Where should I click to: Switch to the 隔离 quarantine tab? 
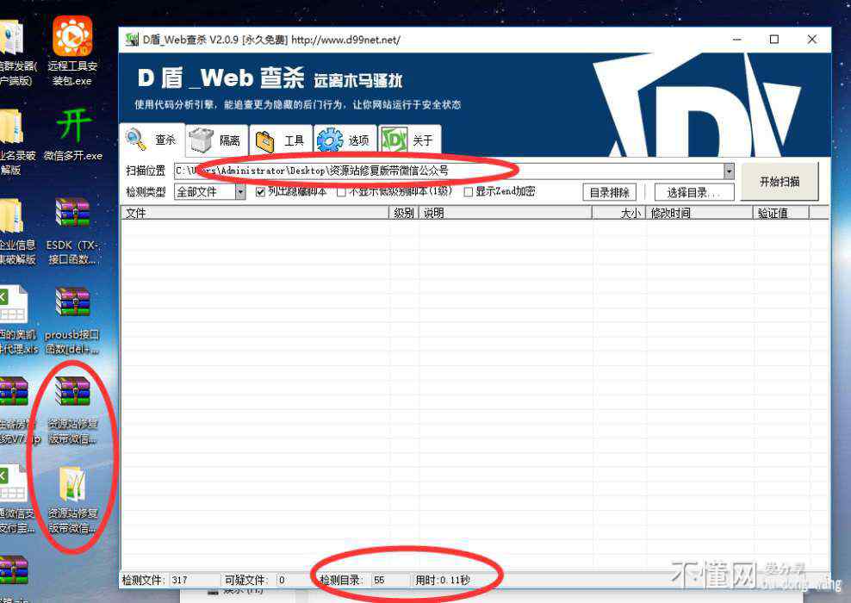(217, 140)
